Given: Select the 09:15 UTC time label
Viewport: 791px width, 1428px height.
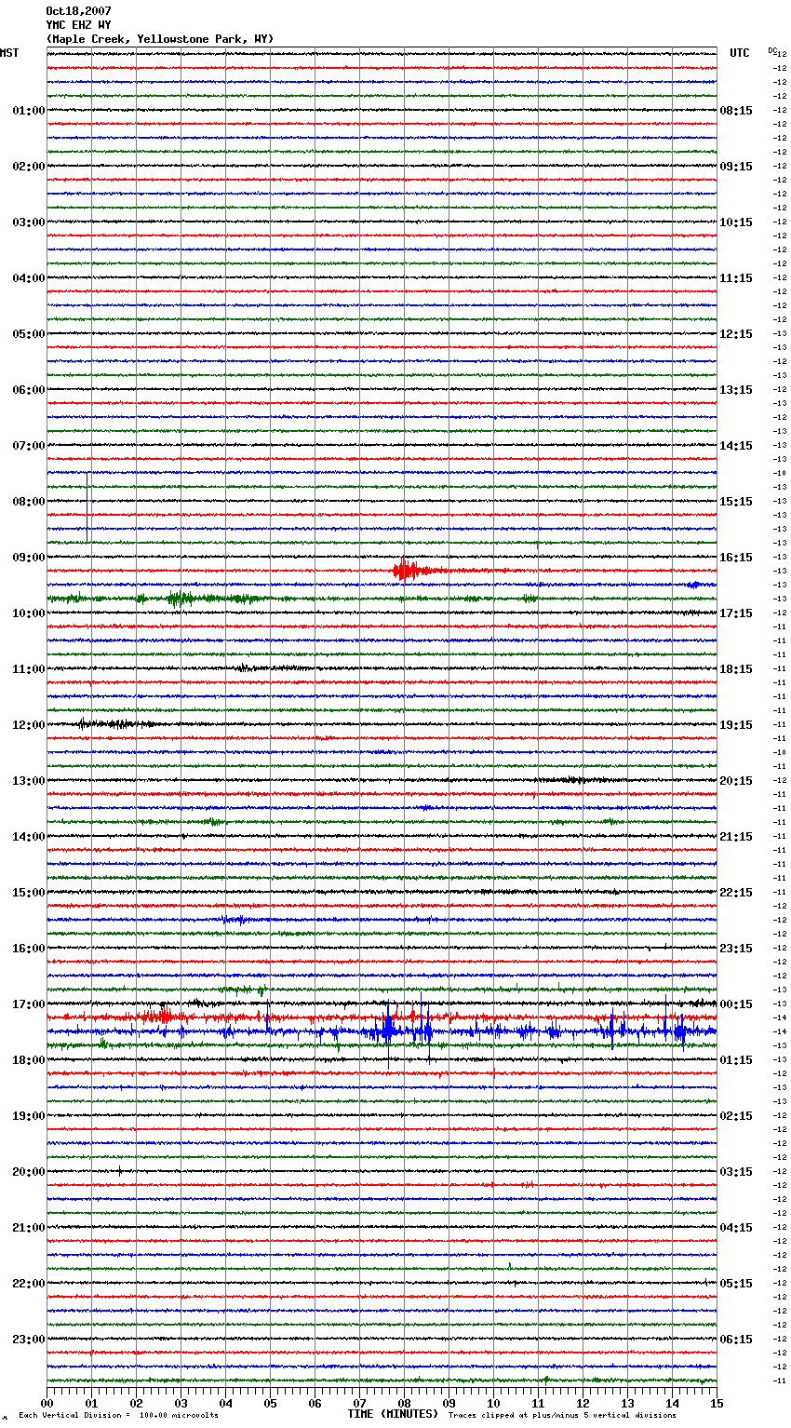Looking at the screenshot, I should [x=736, y=167].
